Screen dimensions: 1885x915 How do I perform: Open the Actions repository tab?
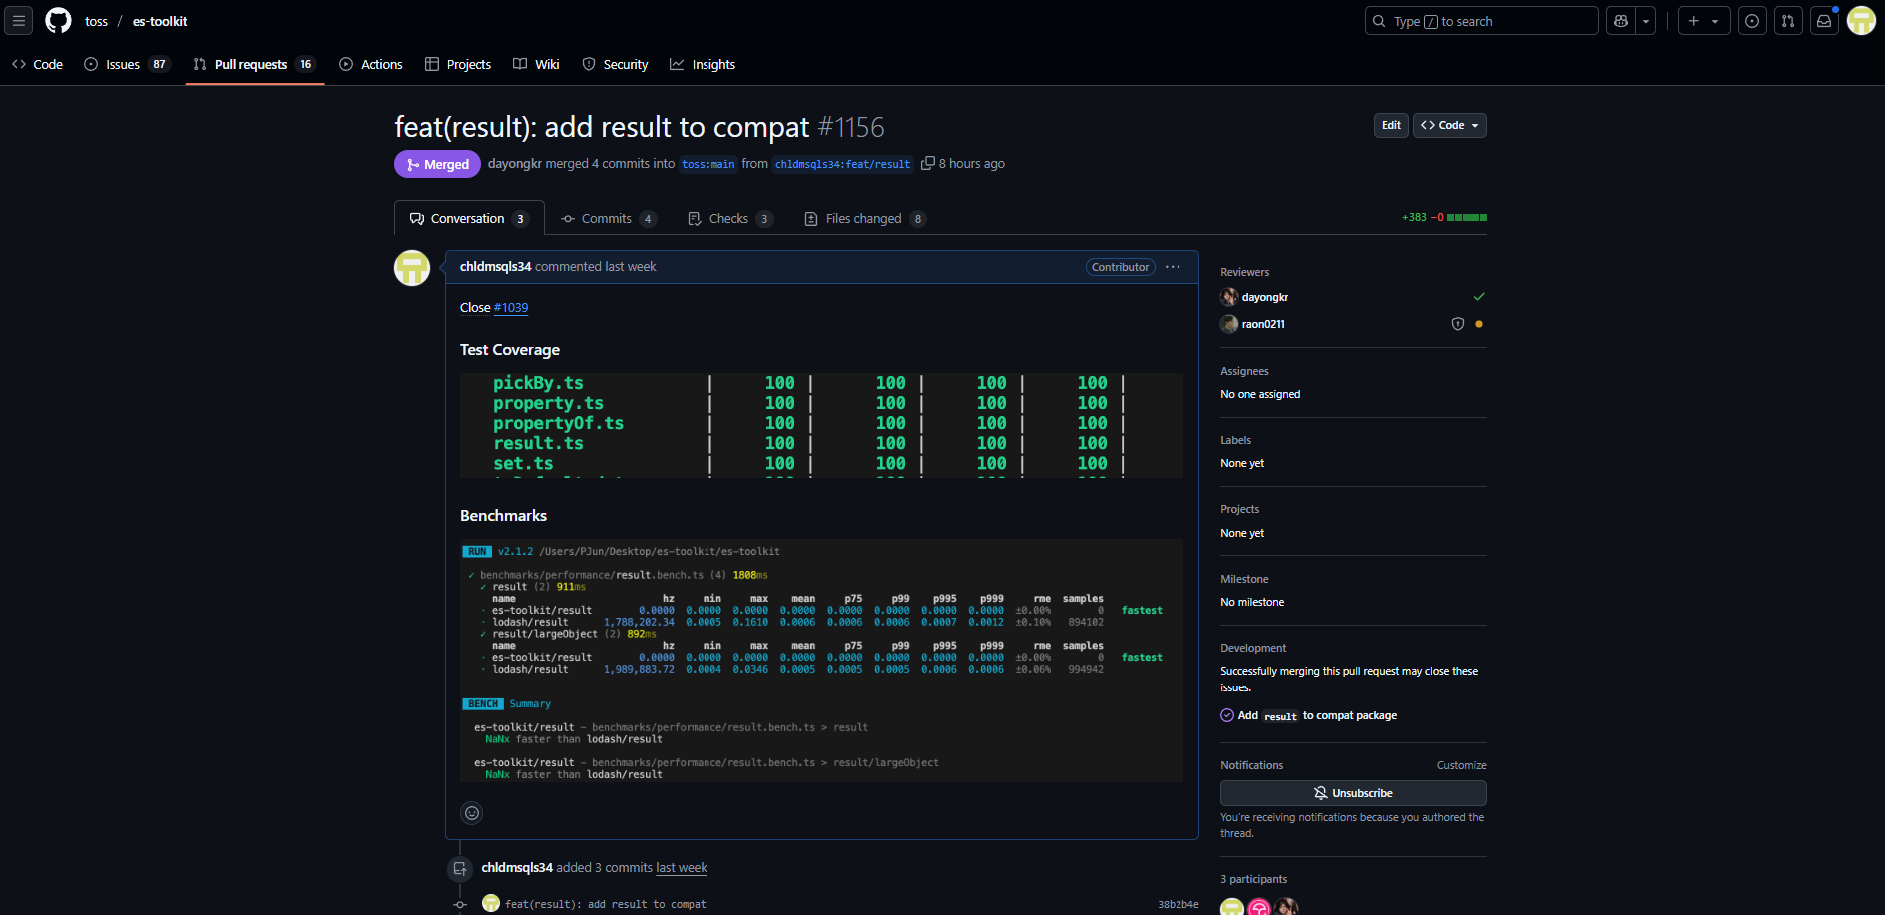[371, 64]
